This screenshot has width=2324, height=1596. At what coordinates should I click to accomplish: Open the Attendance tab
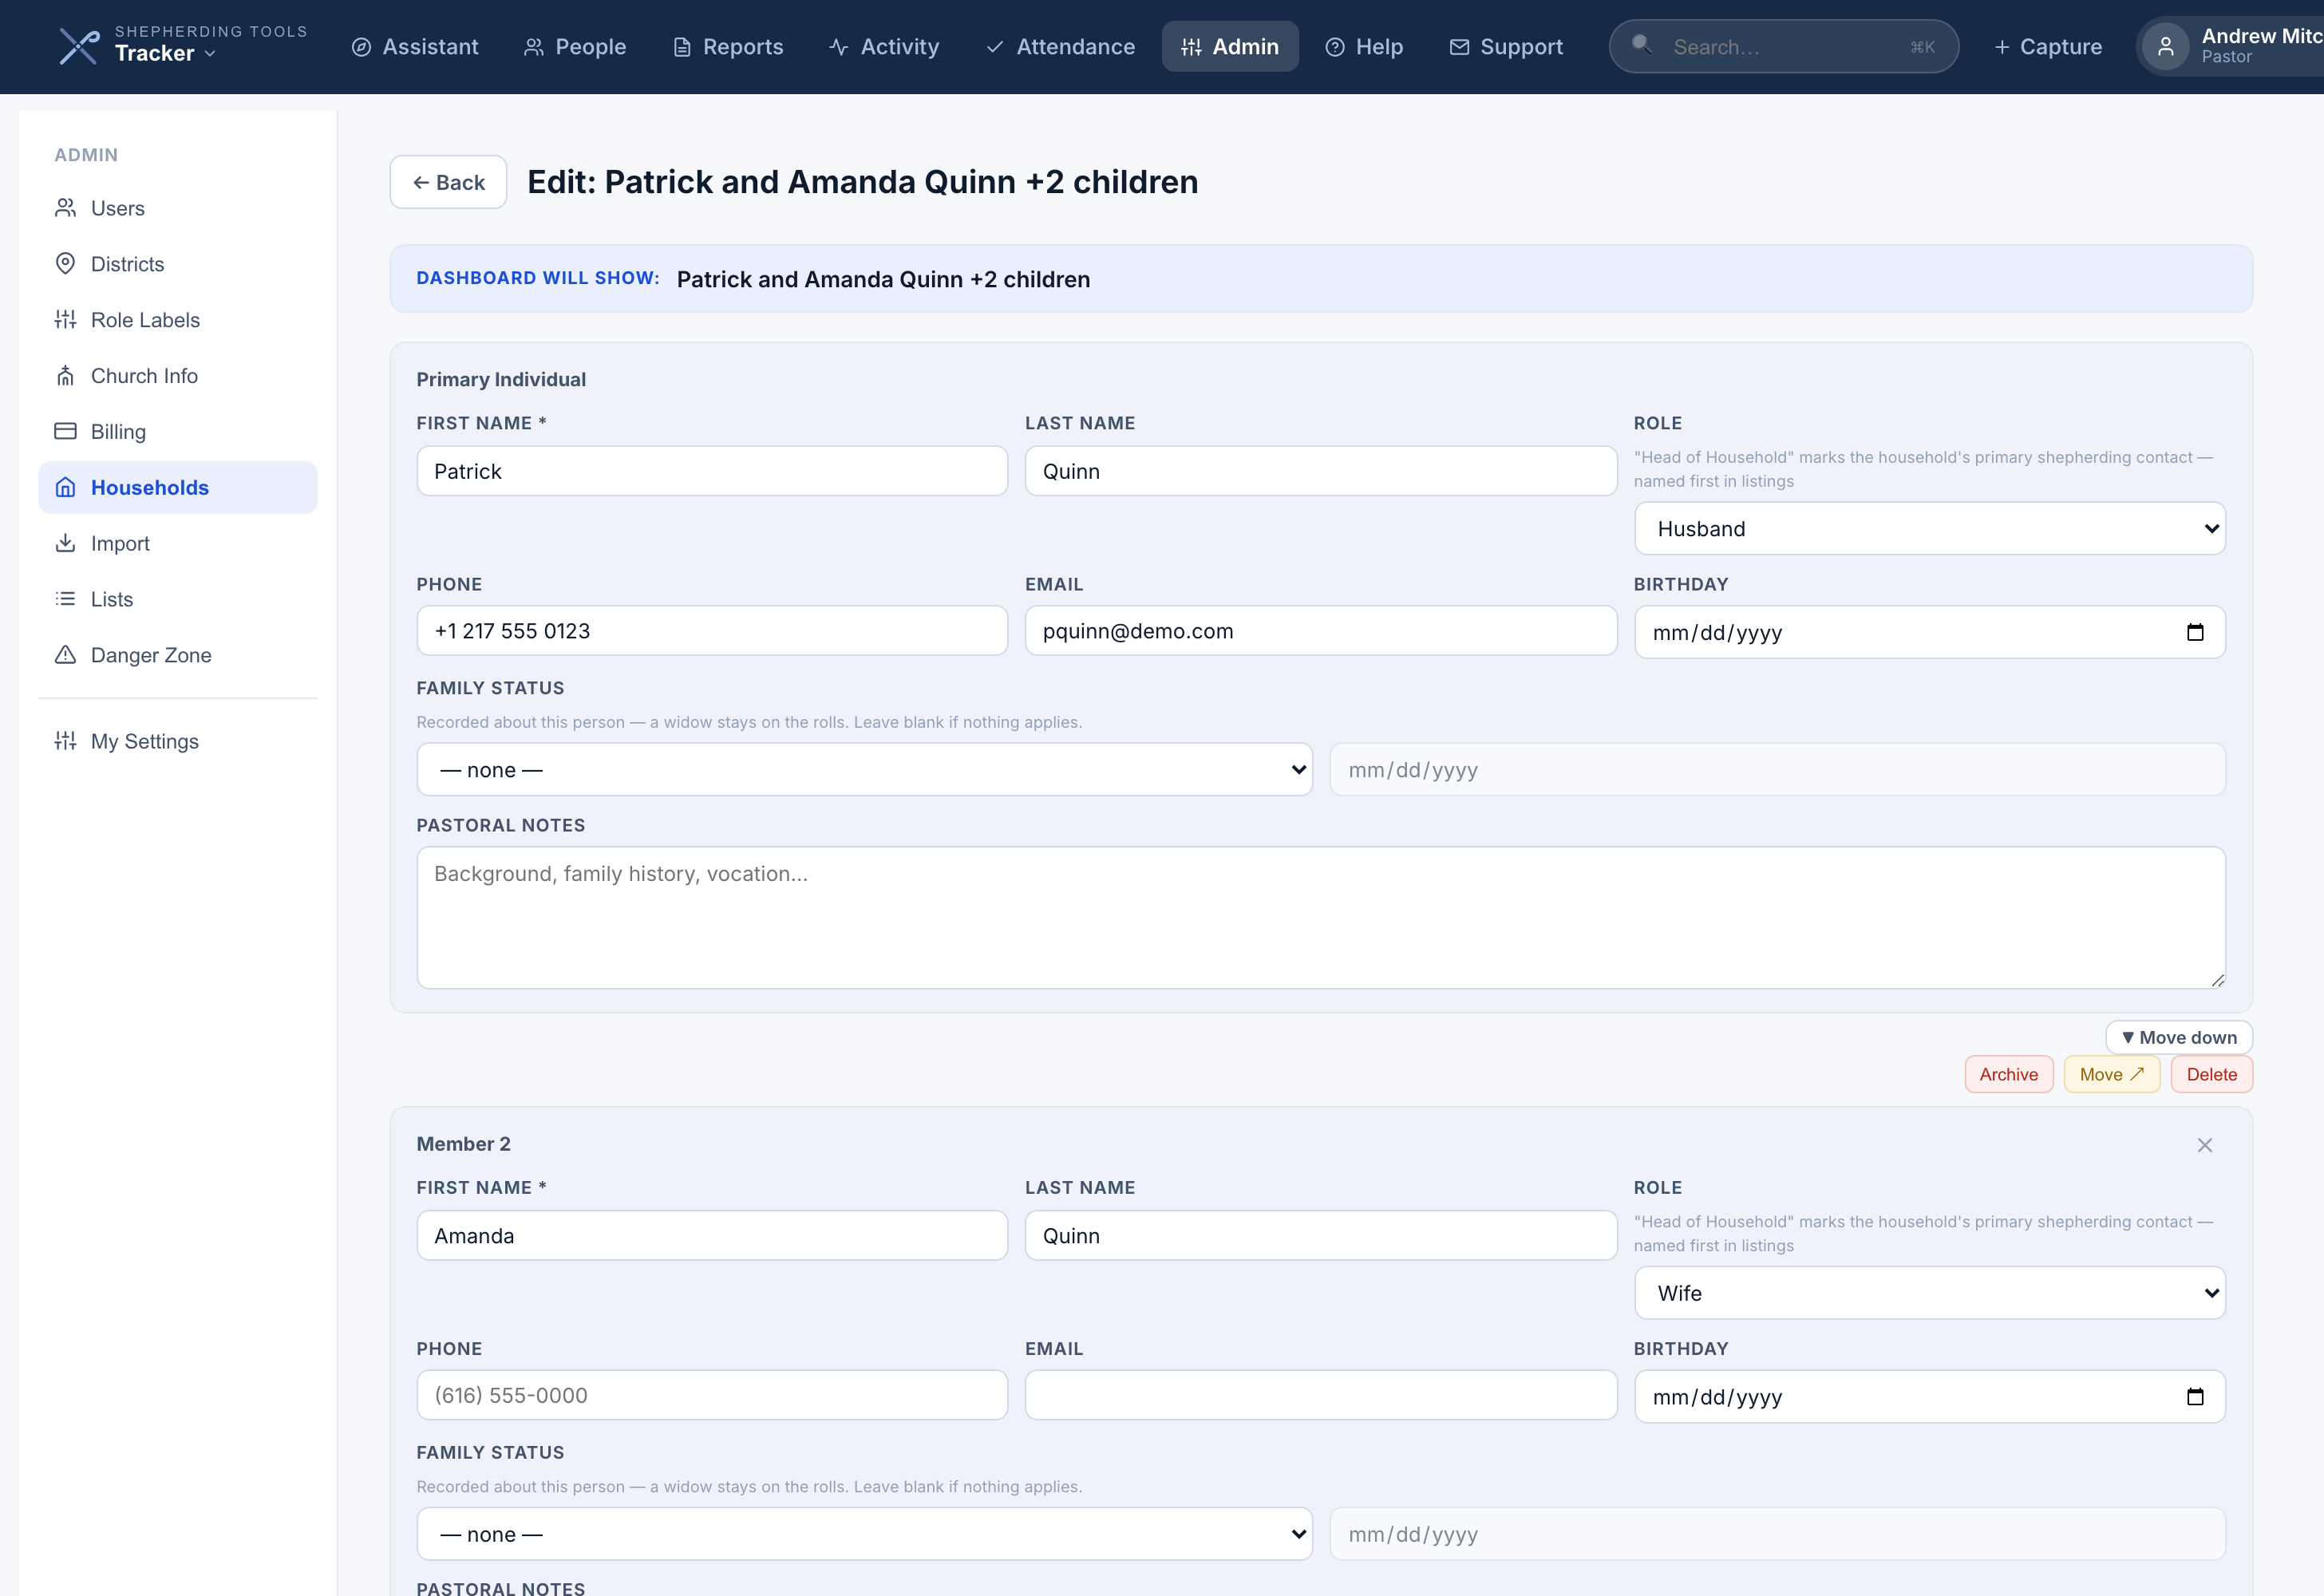1060,47
